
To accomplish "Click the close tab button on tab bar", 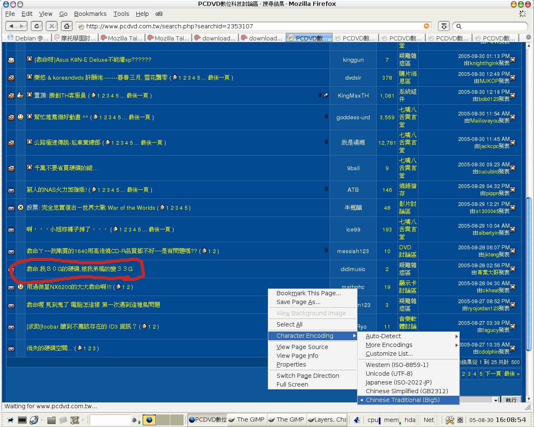I will pyautogui.click(x=528, y=38).
